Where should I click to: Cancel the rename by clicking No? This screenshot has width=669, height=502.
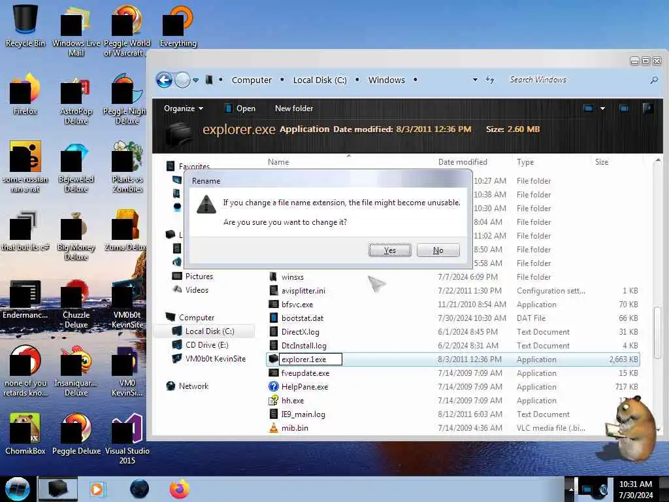pyautogui.click(x=438, y=250)
